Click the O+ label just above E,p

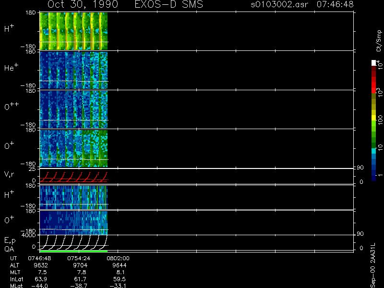point(9,220)
